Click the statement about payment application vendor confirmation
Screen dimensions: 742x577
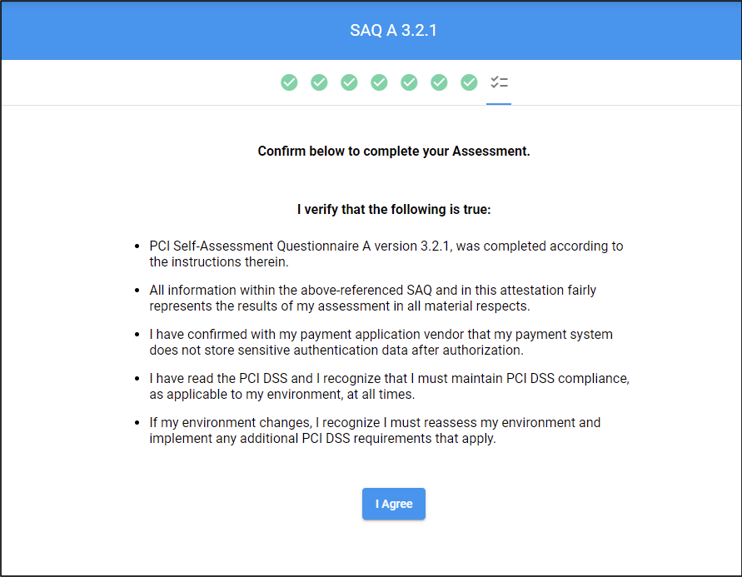tap(381, 342)
